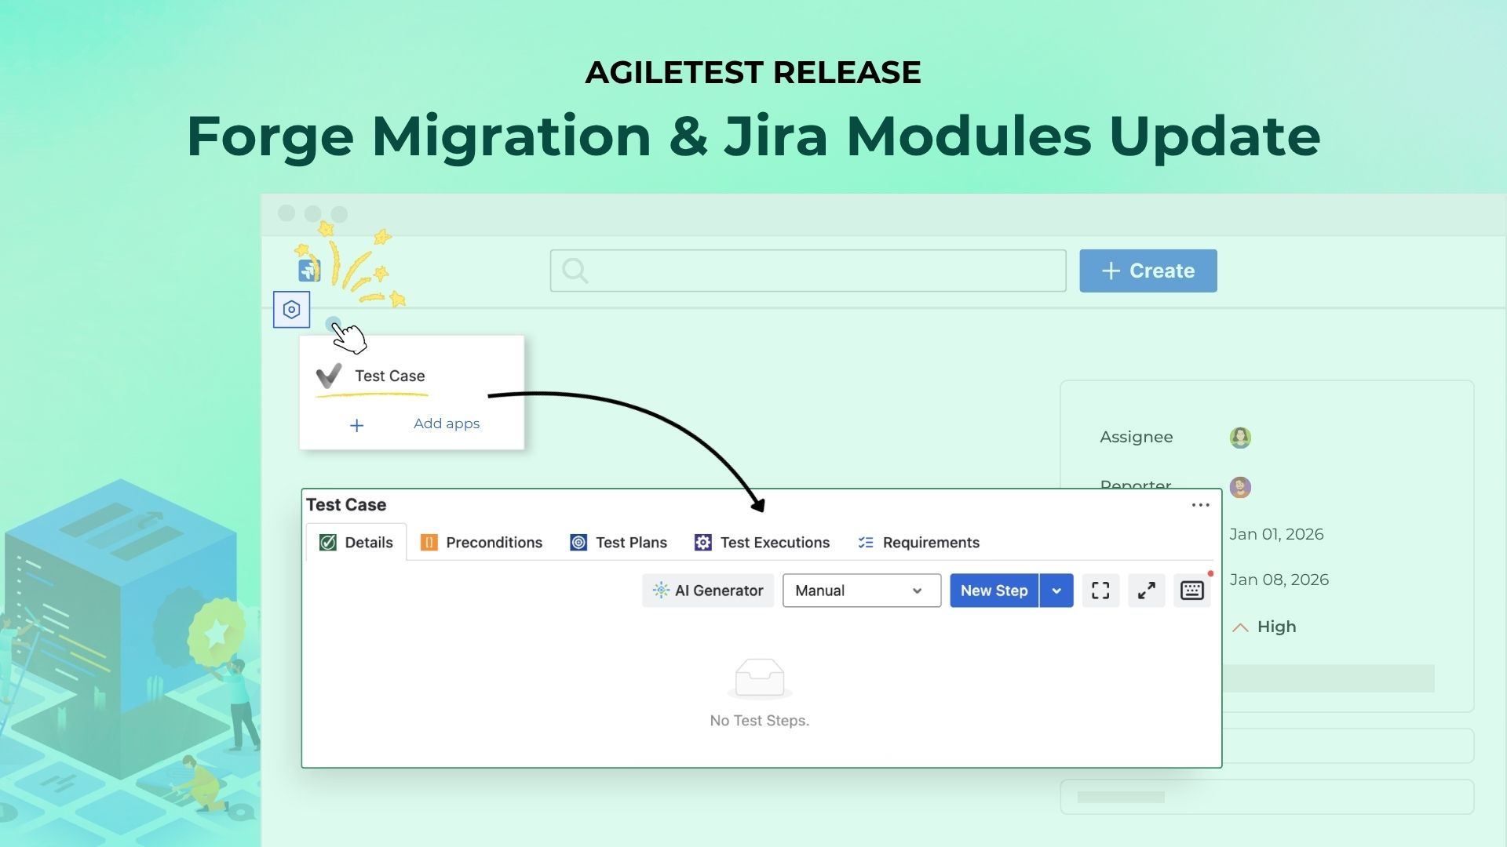Click the plus icon beside Add apps
Image resolution: width=1507 pixels, height=847 pixels.
[x=356, y=425]
